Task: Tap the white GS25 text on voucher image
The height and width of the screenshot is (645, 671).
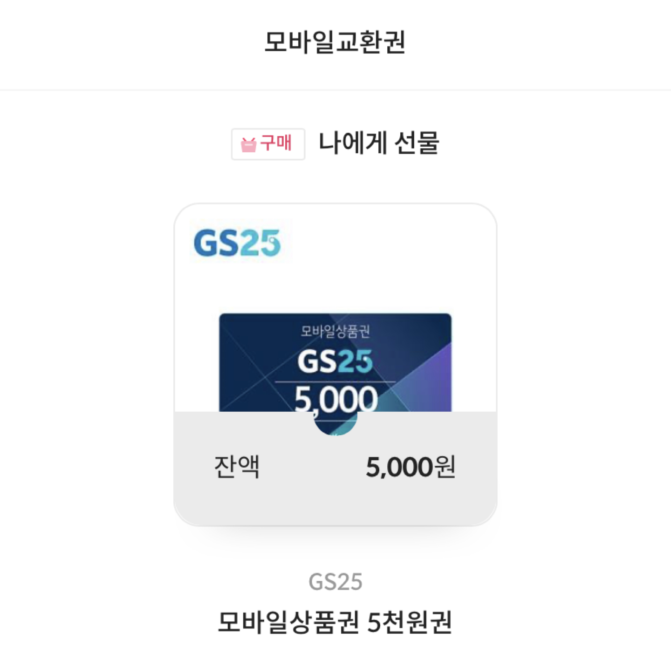Action: pyautogui.click(x=335, y=362)
